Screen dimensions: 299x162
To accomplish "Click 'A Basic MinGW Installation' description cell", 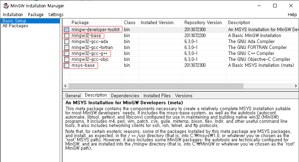I will coord(255,36).
